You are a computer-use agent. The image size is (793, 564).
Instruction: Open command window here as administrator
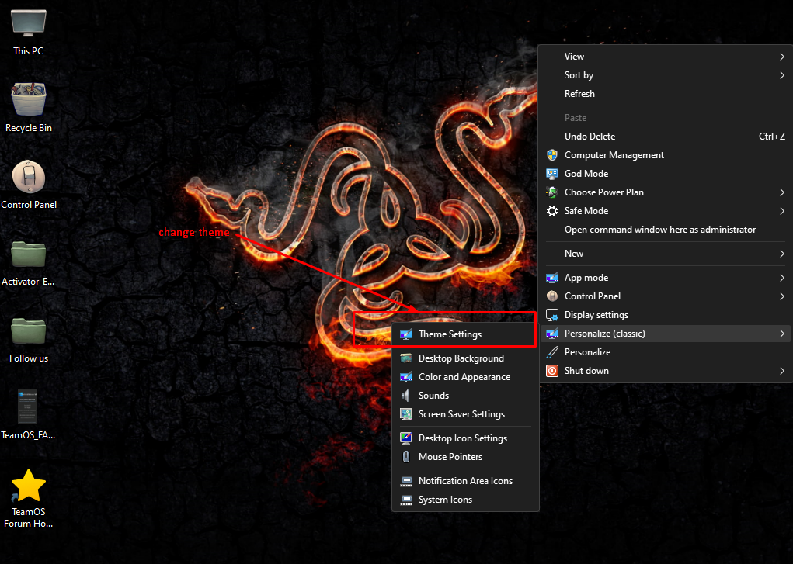click(666, 230)
